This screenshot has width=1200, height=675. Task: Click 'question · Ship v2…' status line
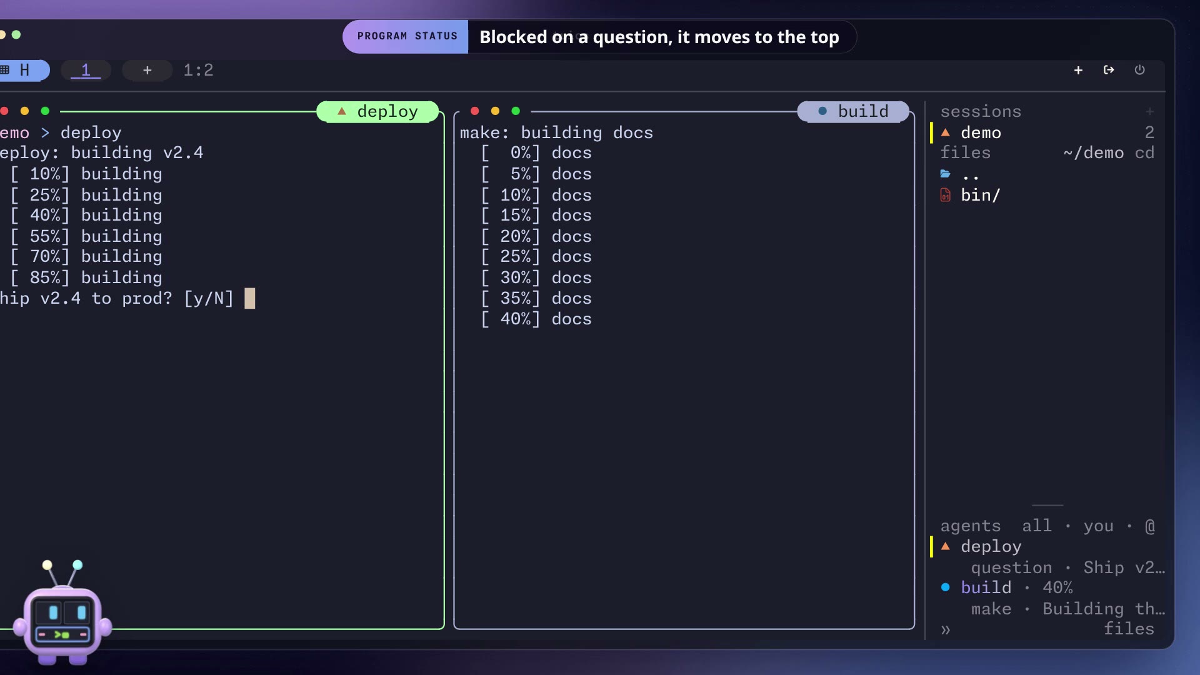click(1067, 567)
